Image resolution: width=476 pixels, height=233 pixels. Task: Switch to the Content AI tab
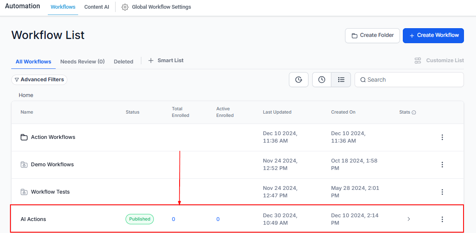click(x=96, y=7)
